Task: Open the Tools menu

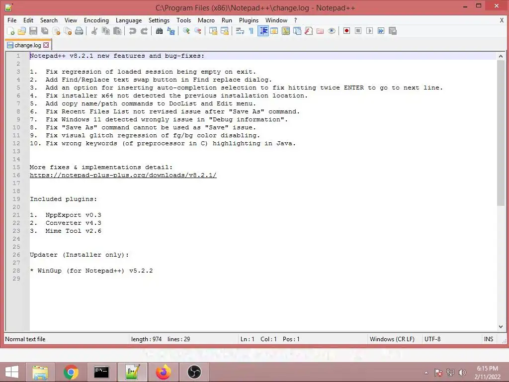Action: click(184, 20)
